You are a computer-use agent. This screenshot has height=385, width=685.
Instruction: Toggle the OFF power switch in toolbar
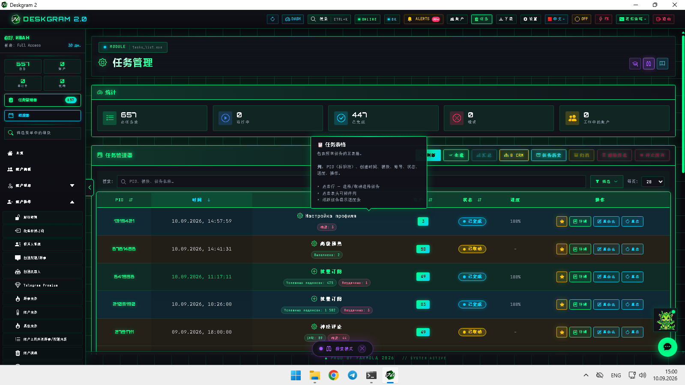[581, 19]
